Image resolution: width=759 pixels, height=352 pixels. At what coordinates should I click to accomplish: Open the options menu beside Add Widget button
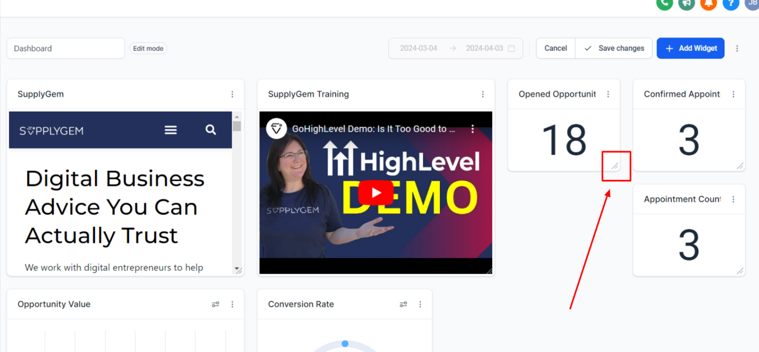(737, 48)
